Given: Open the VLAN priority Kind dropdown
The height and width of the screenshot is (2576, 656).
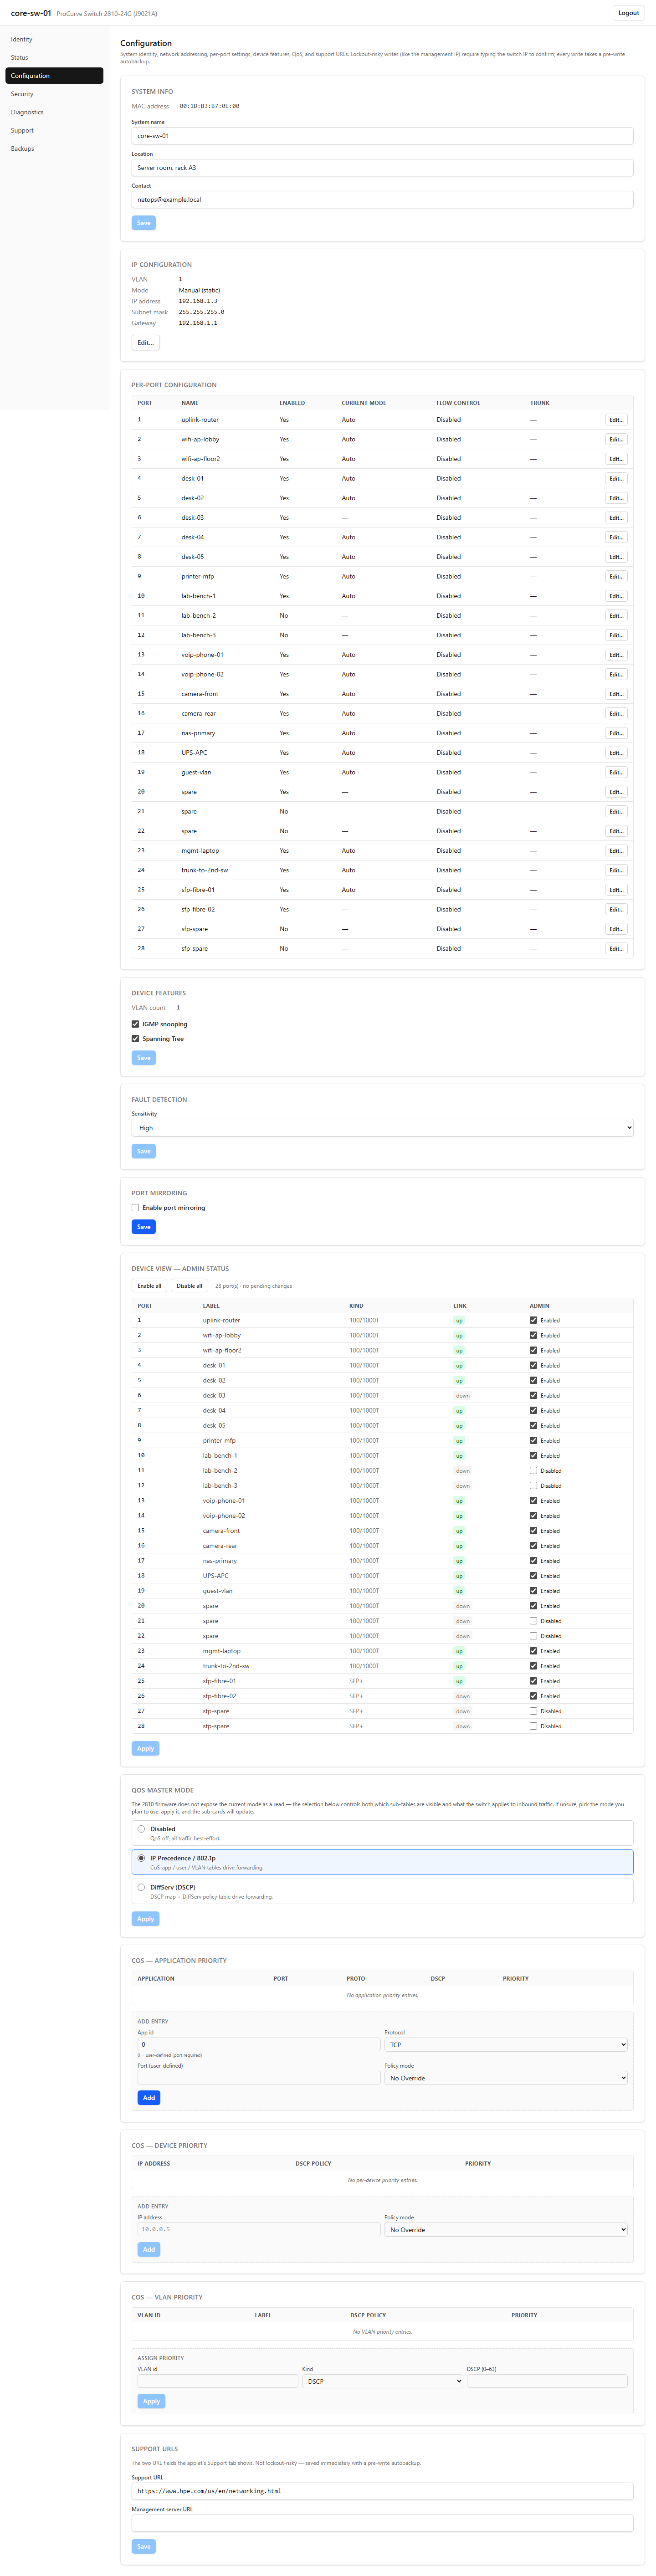Looking at the screenshot, I should click(x=382, y=2381).
